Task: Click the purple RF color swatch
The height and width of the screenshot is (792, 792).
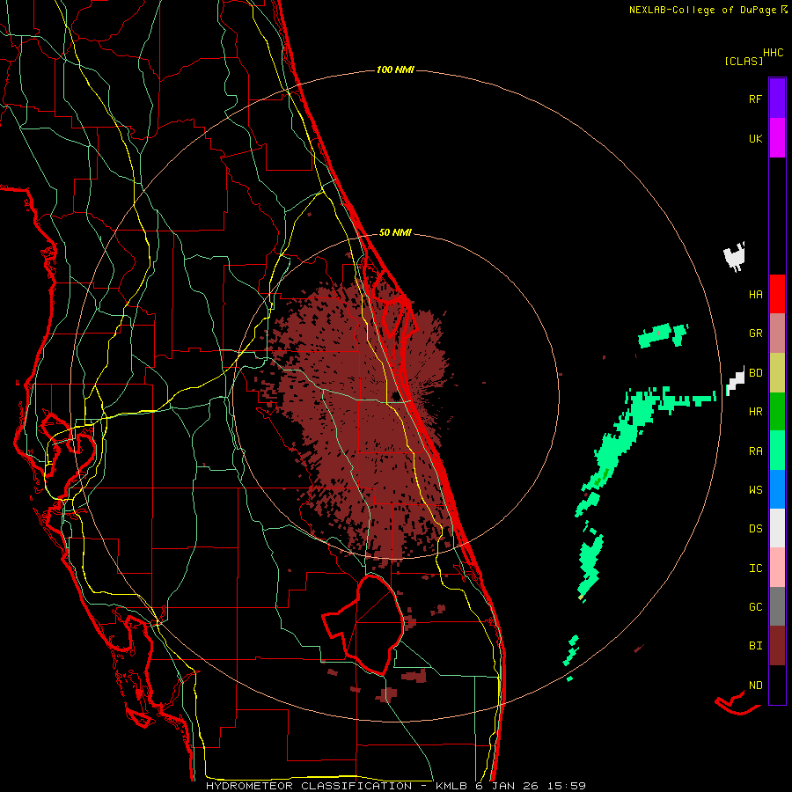Action: point(777,99)
